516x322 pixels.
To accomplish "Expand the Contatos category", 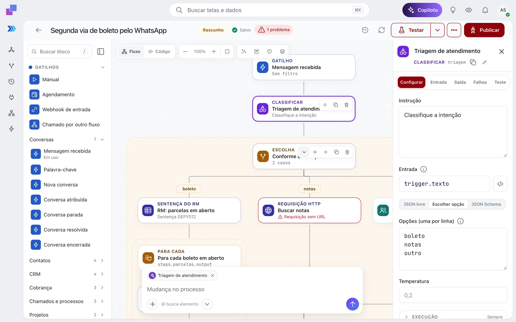I will (102, 260).
